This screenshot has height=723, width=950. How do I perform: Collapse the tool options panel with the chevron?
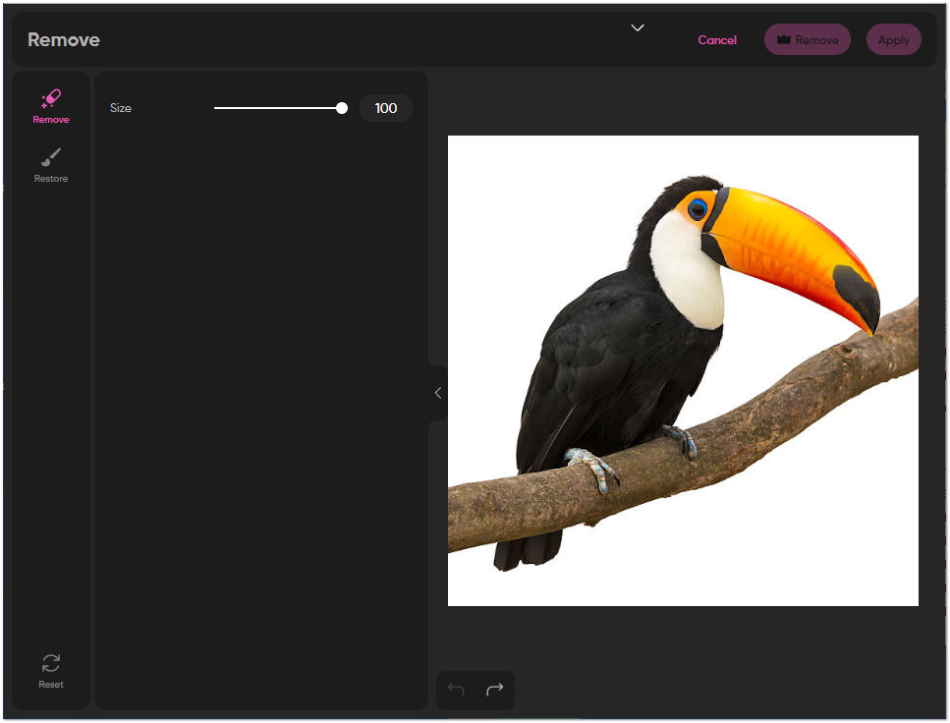point(437,393)
